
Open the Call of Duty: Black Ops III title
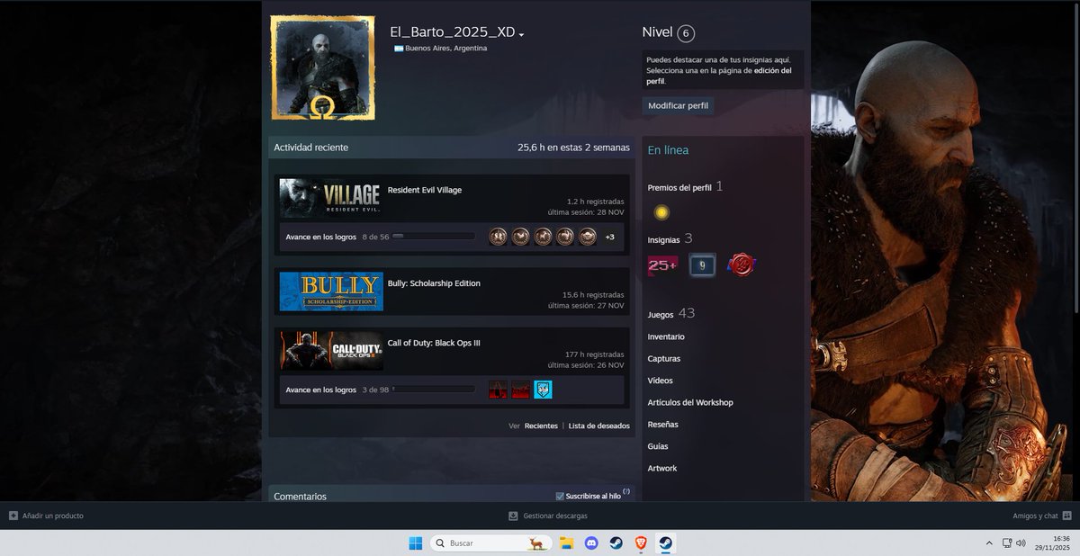click(435, 343)
